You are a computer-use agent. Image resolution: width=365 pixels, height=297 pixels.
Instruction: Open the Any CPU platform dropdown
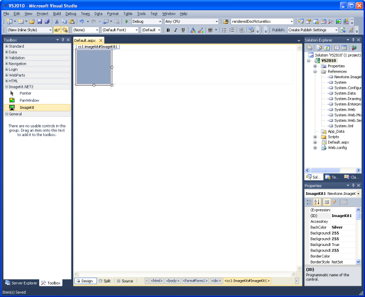(217, 22)
